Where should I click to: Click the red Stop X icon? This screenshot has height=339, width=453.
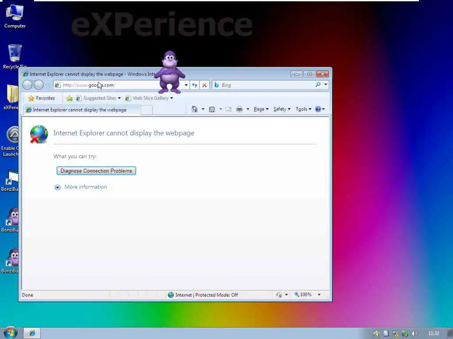pyautogui.click(x=204, y=85)
